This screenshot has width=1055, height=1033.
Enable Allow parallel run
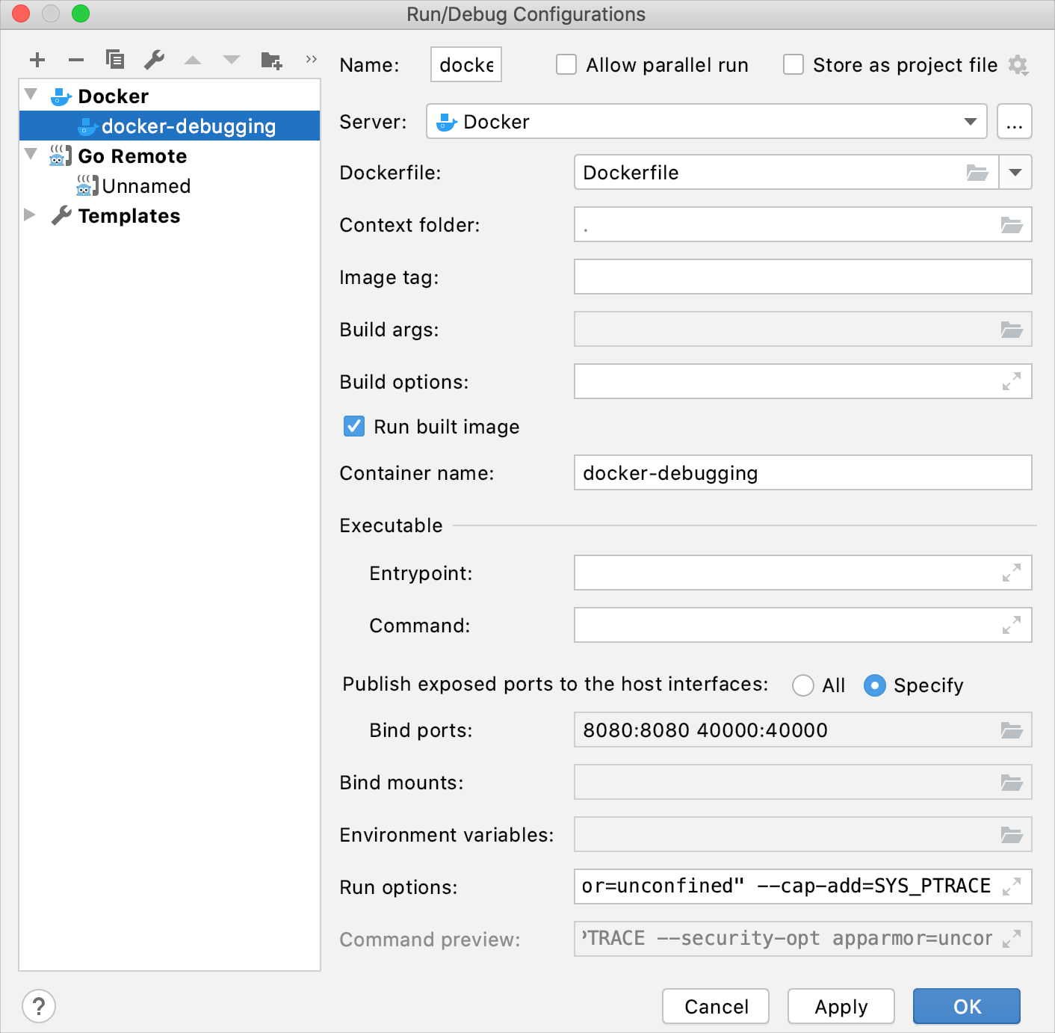[566, 65]
